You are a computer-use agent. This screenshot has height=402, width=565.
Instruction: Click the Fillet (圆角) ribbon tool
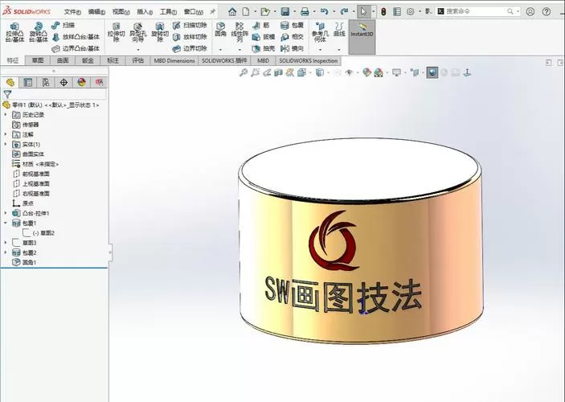tap(220, 30)
